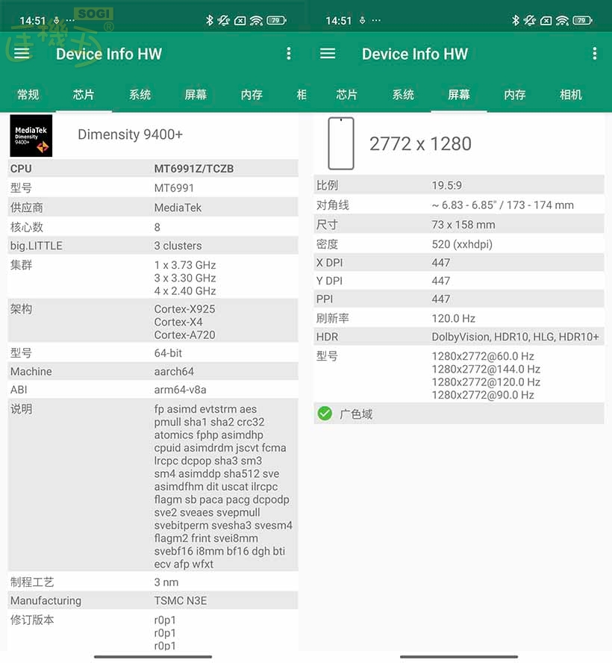Viewport: 612px width, 663px height.
Task: Tap the 64-bit value row
Action: tap(153, 353)
